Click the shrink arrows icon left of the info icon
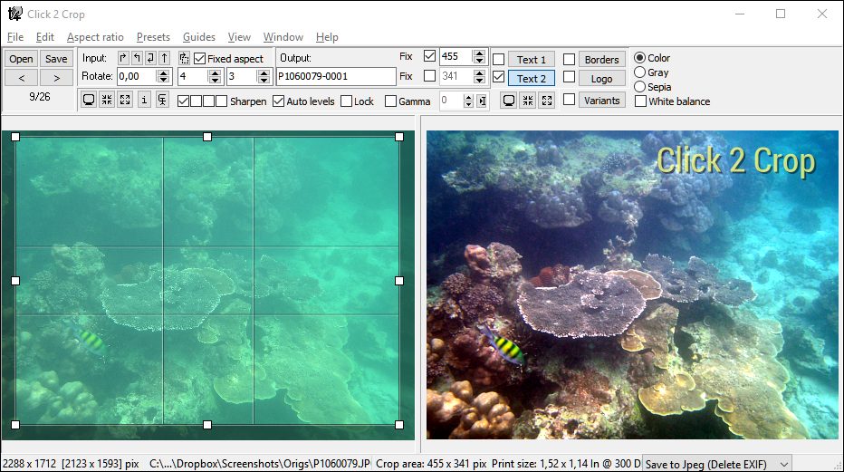Screen dimensions: 844x472 pos(107,100)
